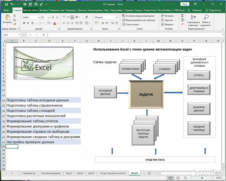This screenshot has height=181, width=226.
Task: Click the percent style icon
Action: (x=103, y=23)
